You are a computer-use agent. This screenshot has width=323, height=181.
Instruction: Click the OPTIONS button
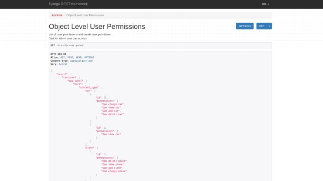point(245,26)
